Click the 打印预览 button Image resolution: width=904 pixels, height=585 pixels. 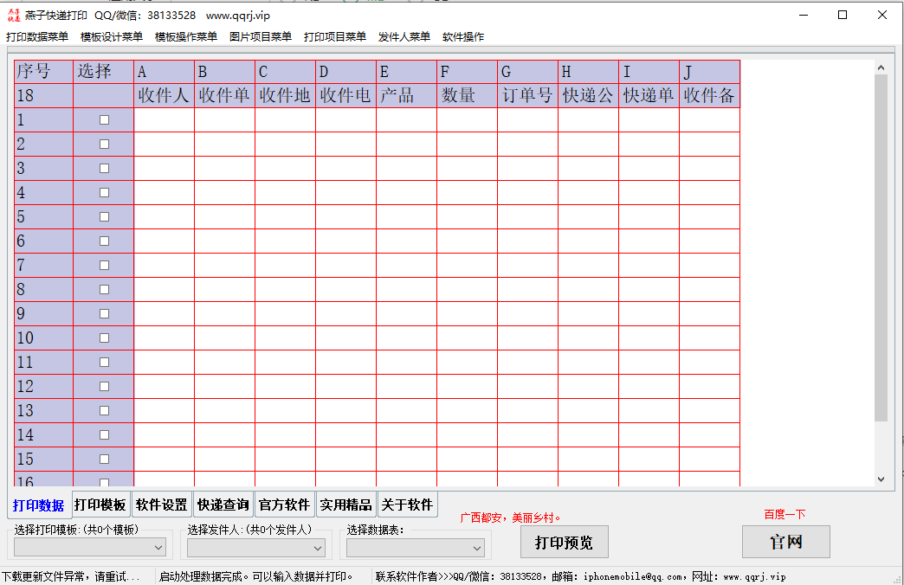pyautogui.click(x=565, y=542)
